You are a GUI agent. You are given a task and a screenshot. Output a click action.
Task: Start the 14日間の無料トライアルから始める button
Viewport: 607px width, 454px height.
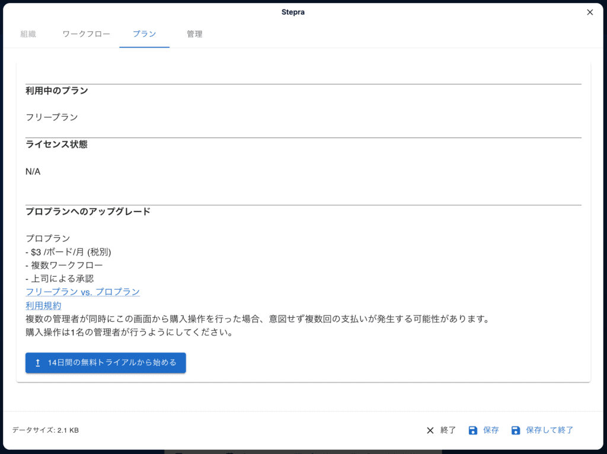click(x=106, y=363)
